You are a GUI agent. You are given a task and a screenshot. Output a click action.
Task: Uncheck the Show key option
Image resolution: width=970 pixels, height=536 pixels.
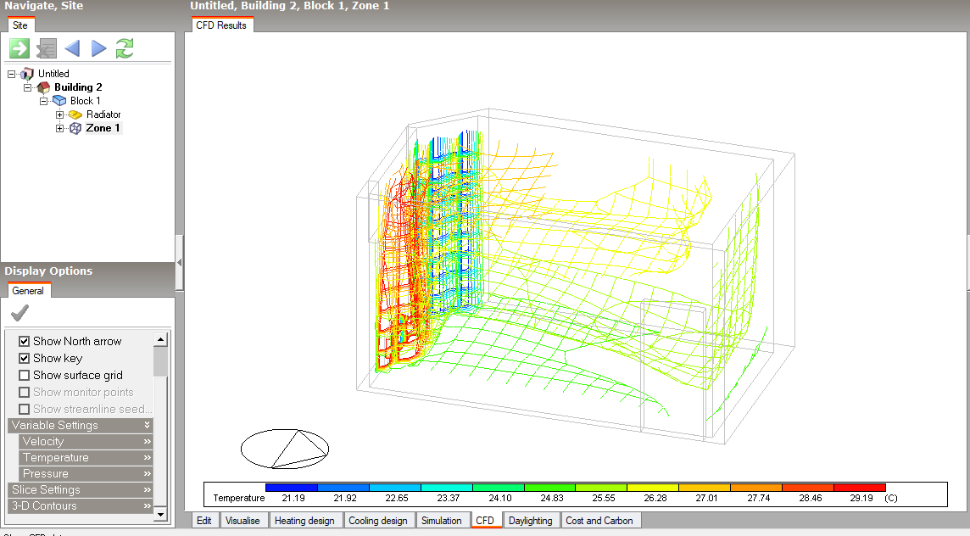point(24,359)
